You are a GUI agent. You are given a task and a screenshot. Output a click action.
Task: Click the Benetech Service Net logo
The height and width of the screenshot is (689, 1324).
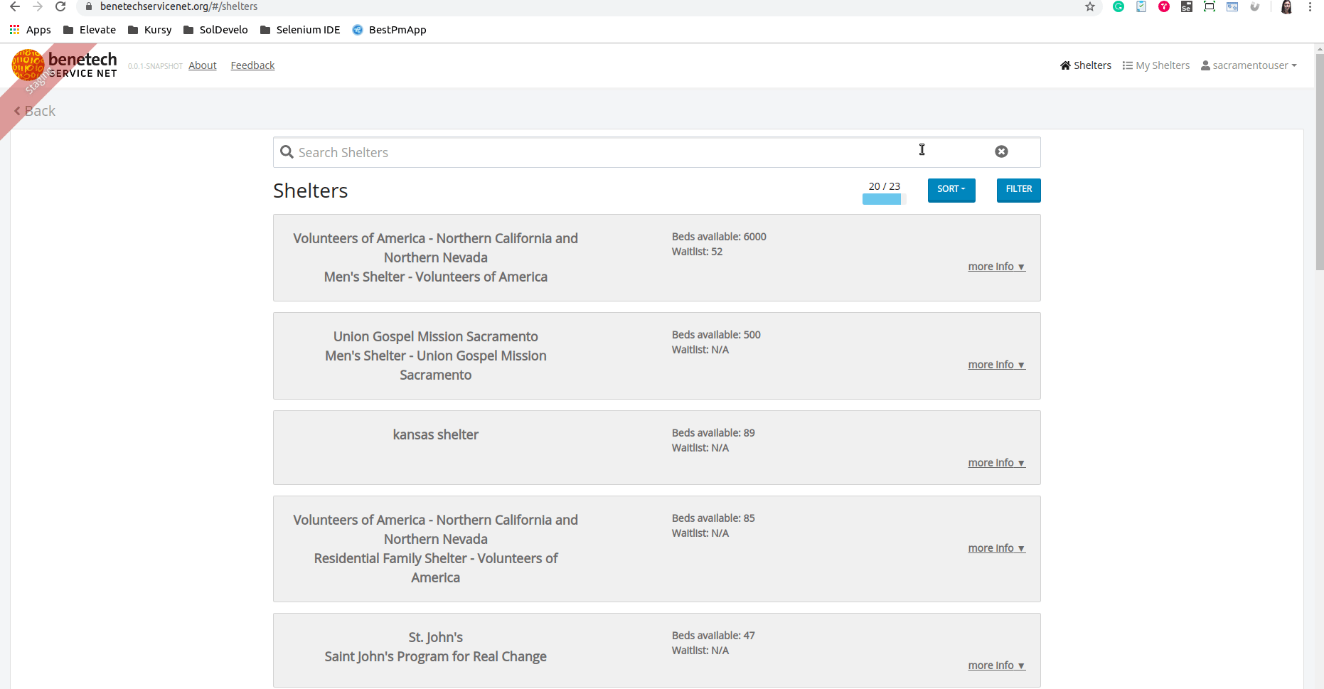coord(64,65)
